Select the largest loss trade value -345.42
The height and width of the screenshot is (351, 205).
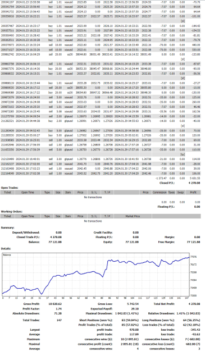coord(194,330)
